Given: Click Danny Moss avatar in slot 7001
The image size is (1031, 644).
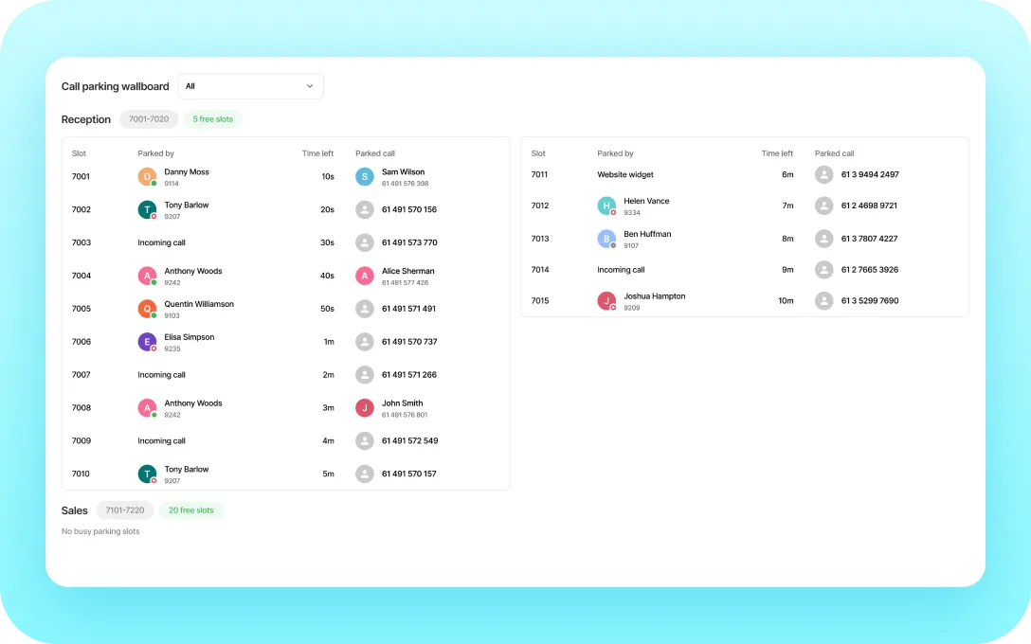Looking at the screenshot, I should (147, 177).
